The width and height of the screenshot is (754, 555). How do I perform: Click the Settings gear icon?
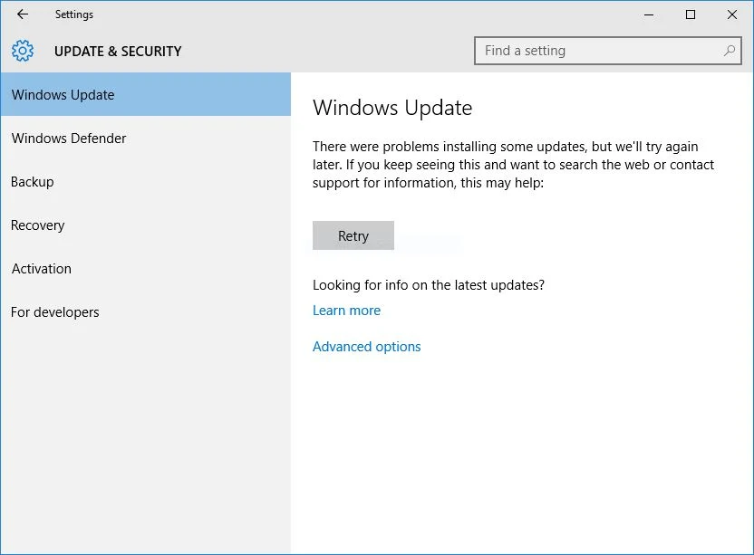click(x=23, y=51)
